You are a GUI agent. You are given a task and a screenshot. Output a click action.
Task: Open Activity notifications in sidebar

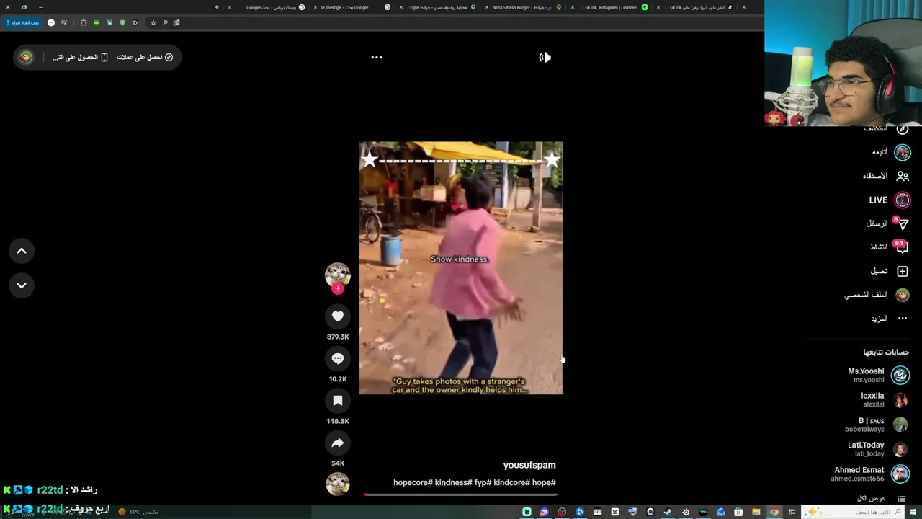click(x=889, y=247)
